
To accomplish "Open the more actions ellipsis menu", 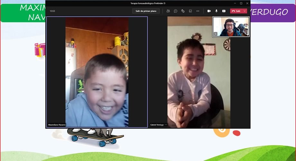I will click(x=198, y=11).
